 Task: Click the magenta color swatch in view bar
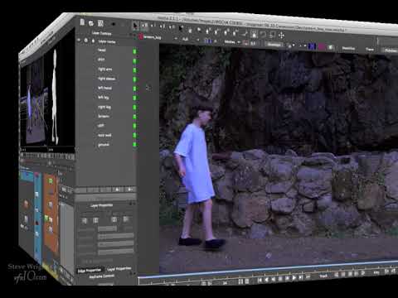pos(322,46)
